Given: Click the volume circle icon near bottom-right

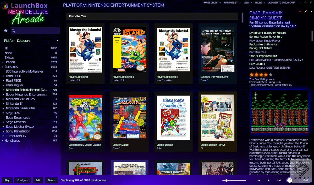Looking at the screenshot, I should pos(290,180).
